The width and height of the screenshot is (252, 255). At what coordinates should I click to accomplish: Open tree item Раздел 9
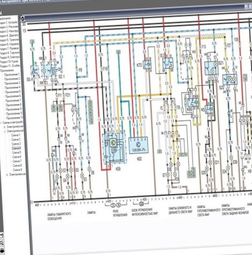pyautogui.click(x=10, y=57)
